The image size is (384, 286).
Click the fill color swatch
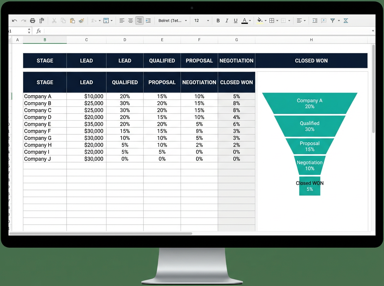pos(259,20)
